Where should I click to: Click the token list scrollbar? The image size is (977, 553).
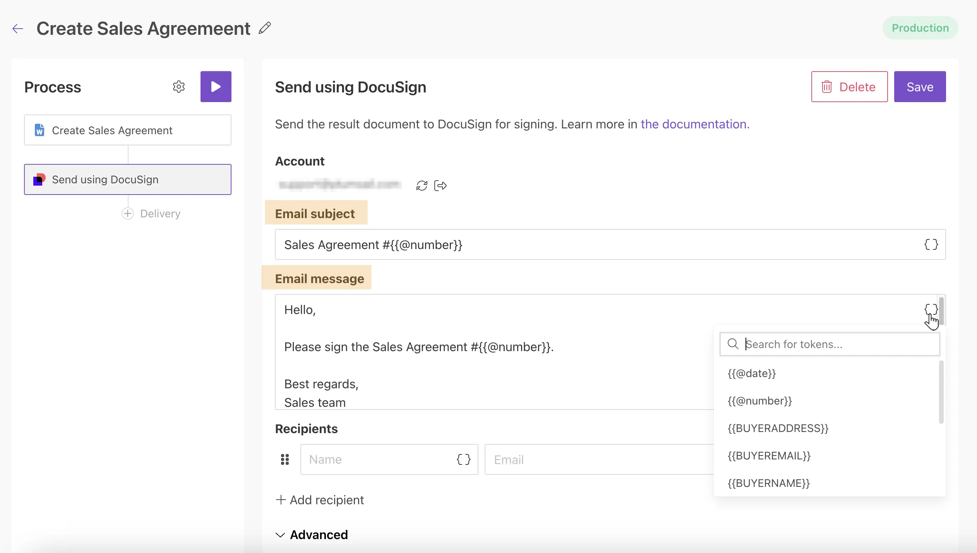click(941, 392)
